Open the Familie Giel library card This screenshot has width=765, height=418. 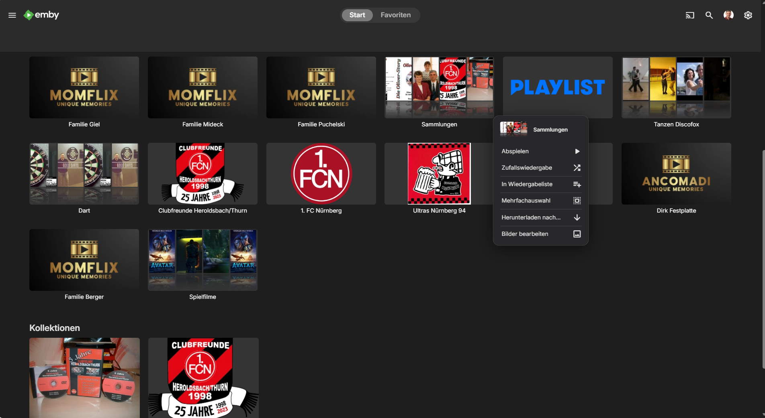[84, 87]
